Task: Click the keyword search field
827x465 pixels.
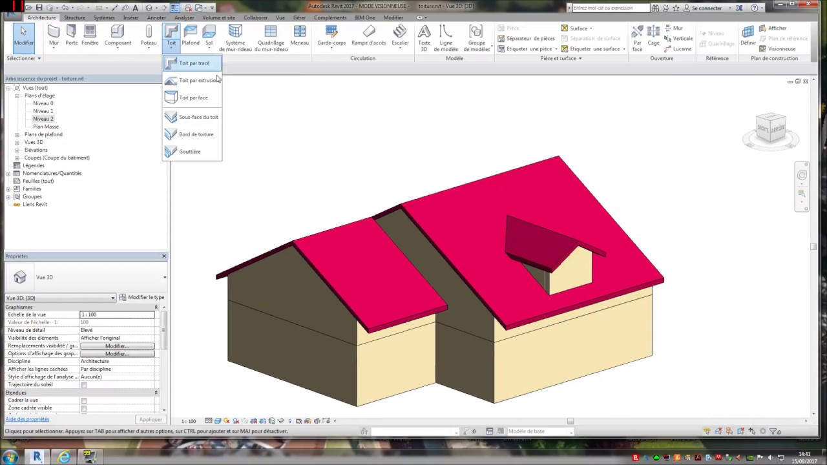Action: (611, 8)
